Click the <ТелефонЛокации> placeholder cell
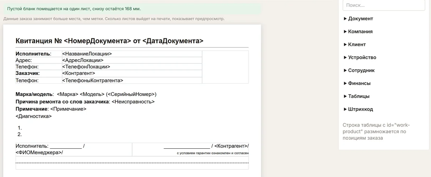 (x=132, y=67)
